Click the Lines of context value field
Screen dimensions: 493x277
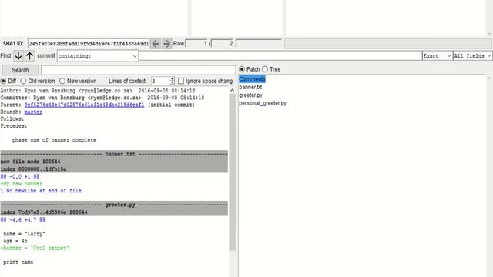click(160, 81)
